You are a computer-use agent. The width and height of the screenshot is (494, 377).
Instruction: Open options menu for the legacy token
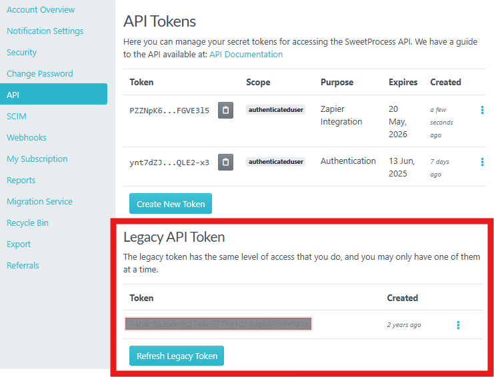(x=458, y=325)
